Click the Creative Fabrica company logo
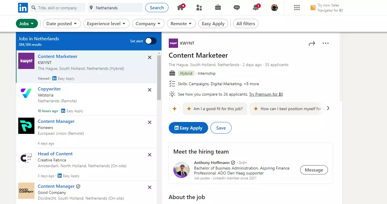Viewport: 387px width, 204px height. tap(26, 158)
